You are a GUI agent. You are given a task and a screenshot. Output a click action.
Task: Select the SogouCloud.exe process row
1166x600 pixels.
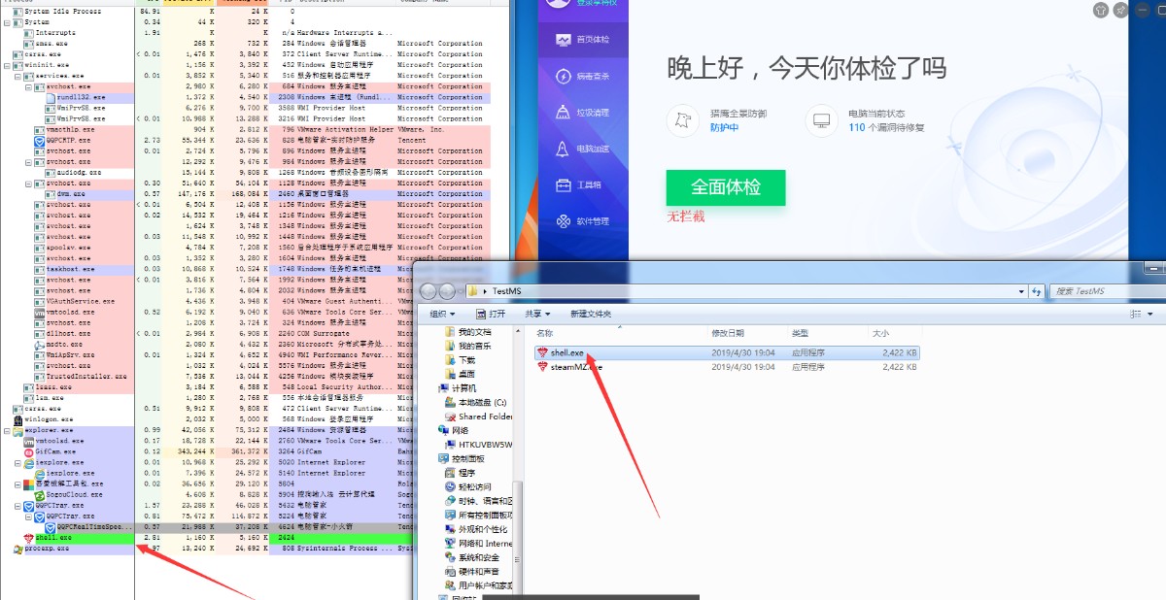pos(204,494)
